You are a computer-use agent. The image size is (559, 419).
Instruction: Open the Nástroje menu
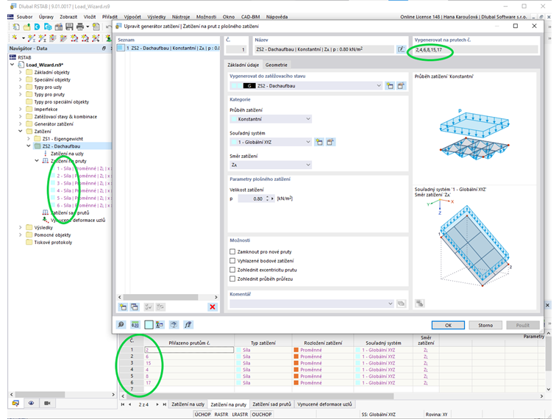pyautogui.click(x=181, y=17)
